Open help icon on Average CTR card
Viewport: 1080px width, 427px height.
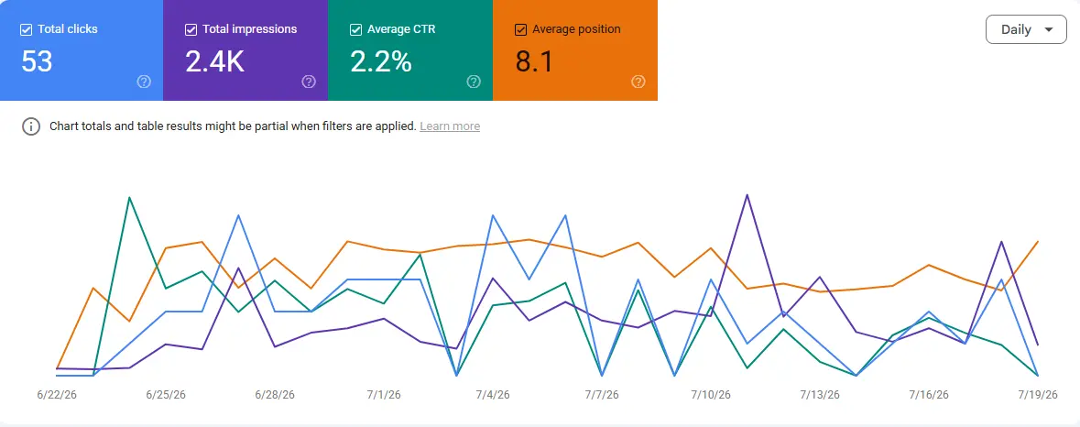click(474, 82)
